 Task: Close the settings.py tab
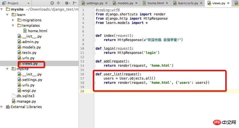pos(107,3)
